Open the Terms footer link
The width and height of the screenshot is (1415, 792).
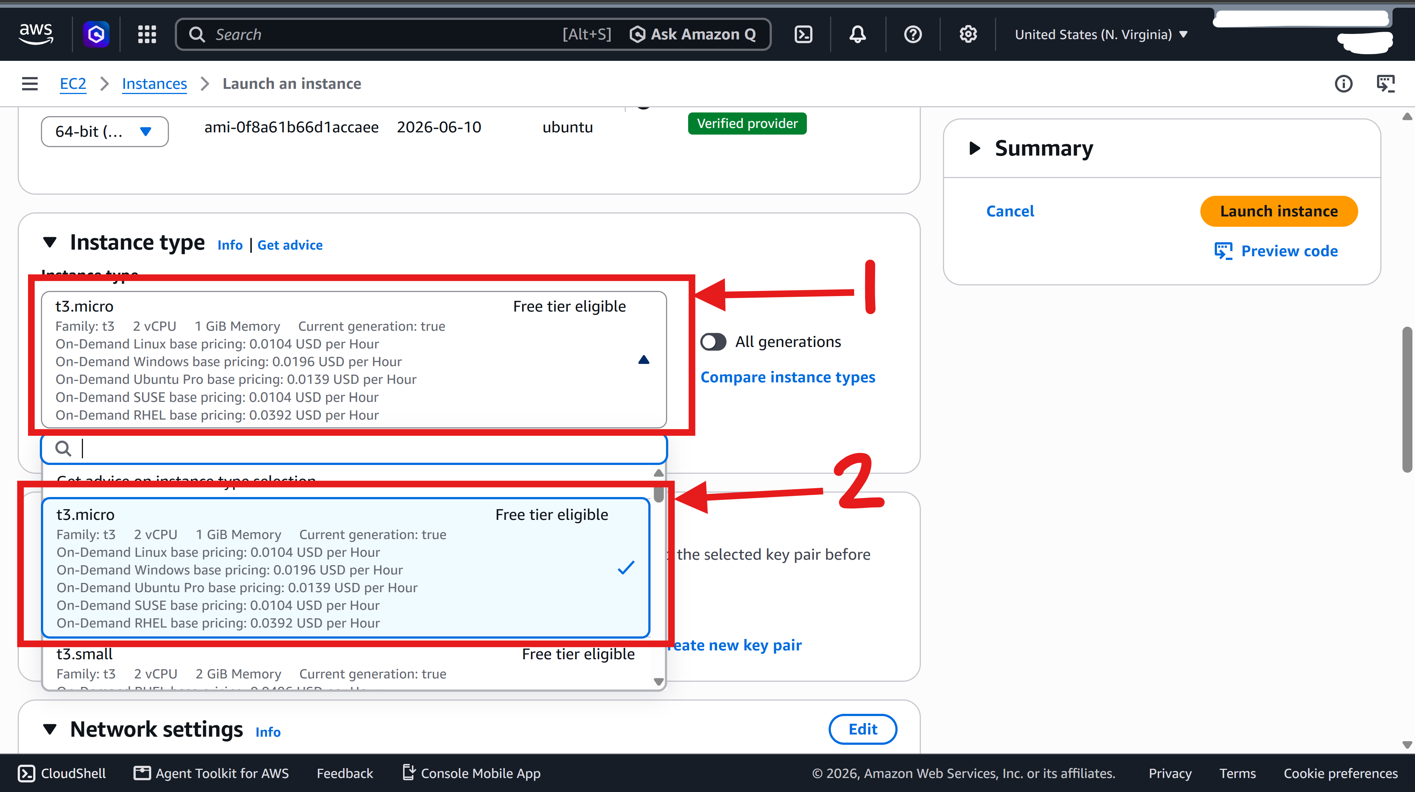(x=1238, y=773)
